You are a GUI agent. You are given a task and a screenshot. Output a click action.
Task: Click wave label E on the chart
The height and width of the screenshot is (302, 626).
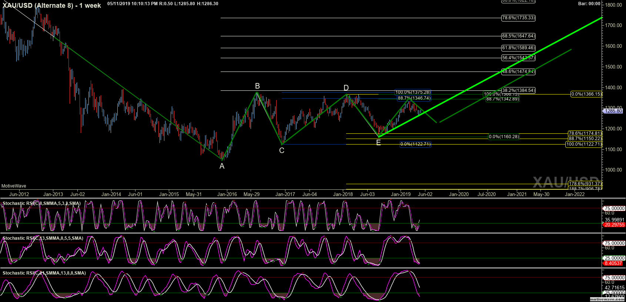[378, 143]
